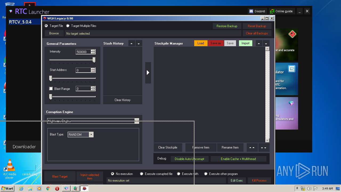Image resolution: width=341 pixels, height=192 pixels.
Task: Click Clear Stockpile
Action: pyautogui.click(x=168, y=147)
